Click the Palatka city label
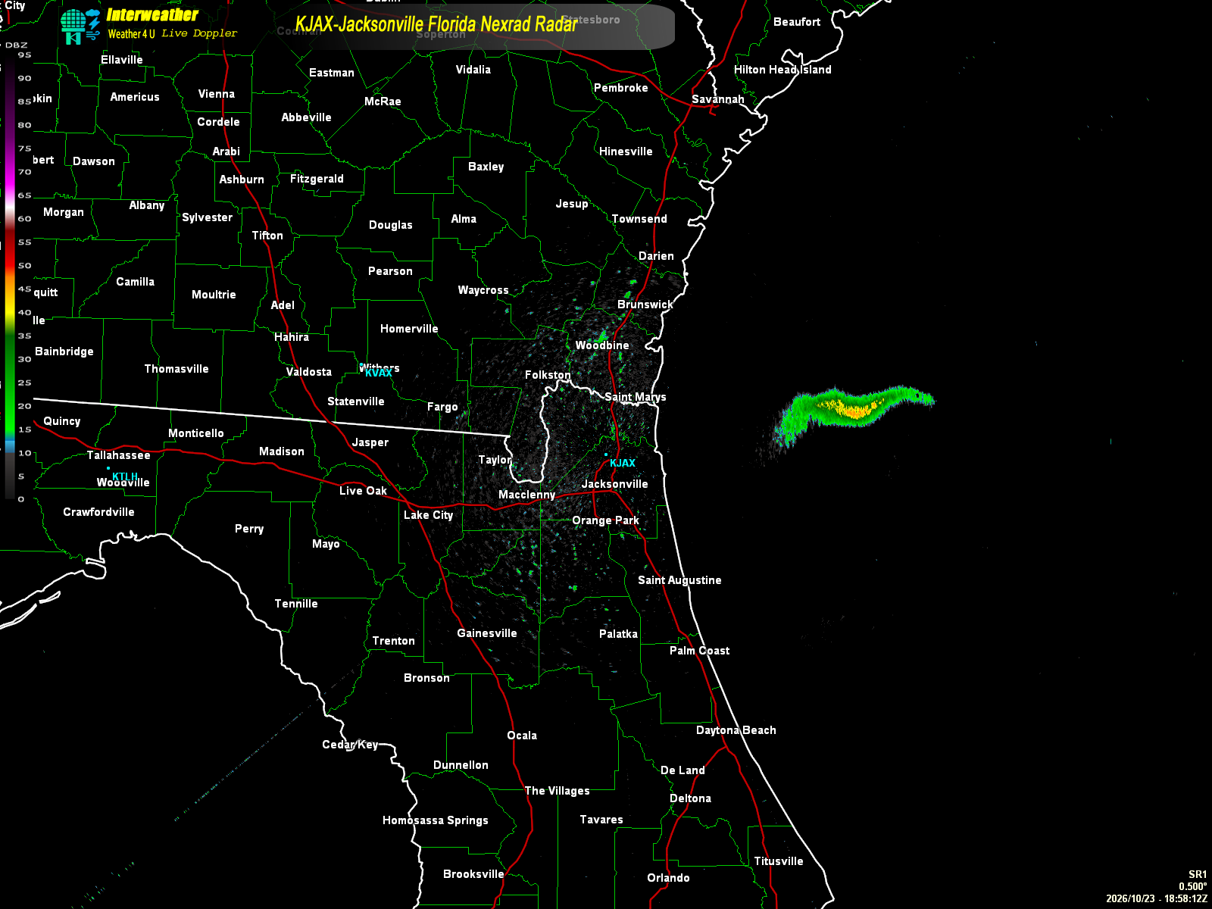The width and height of the screenshot is (1212, 909). pos(618,634)
